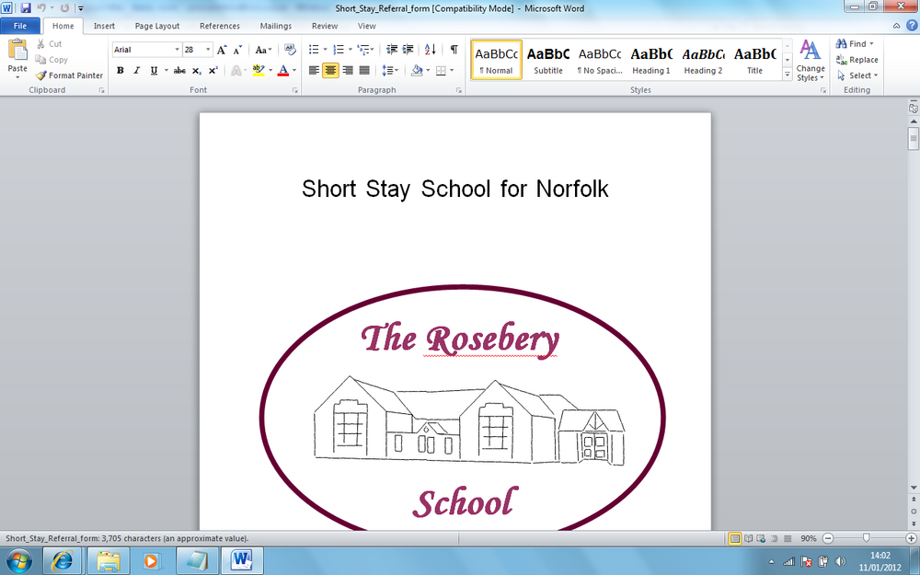This screenshot has height=575, width=920.
Task: Click the Grow Font button
Action: [x=221, y=50]
